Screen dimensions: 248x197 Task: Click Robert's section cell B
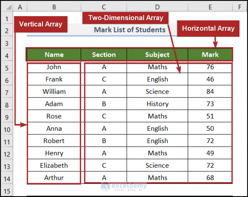(104, 141)
